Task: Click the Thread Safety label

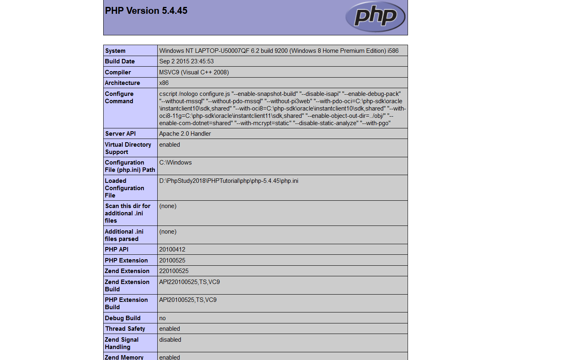Action: coord(125,329)
